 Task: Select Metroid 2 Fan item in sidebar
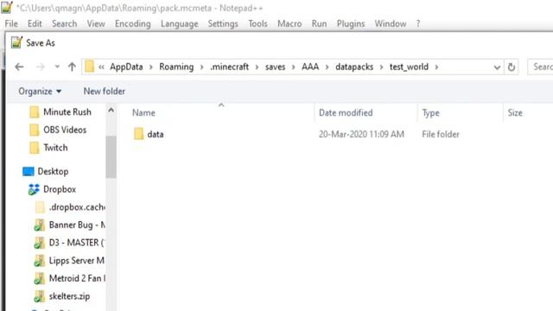(77, 278)
